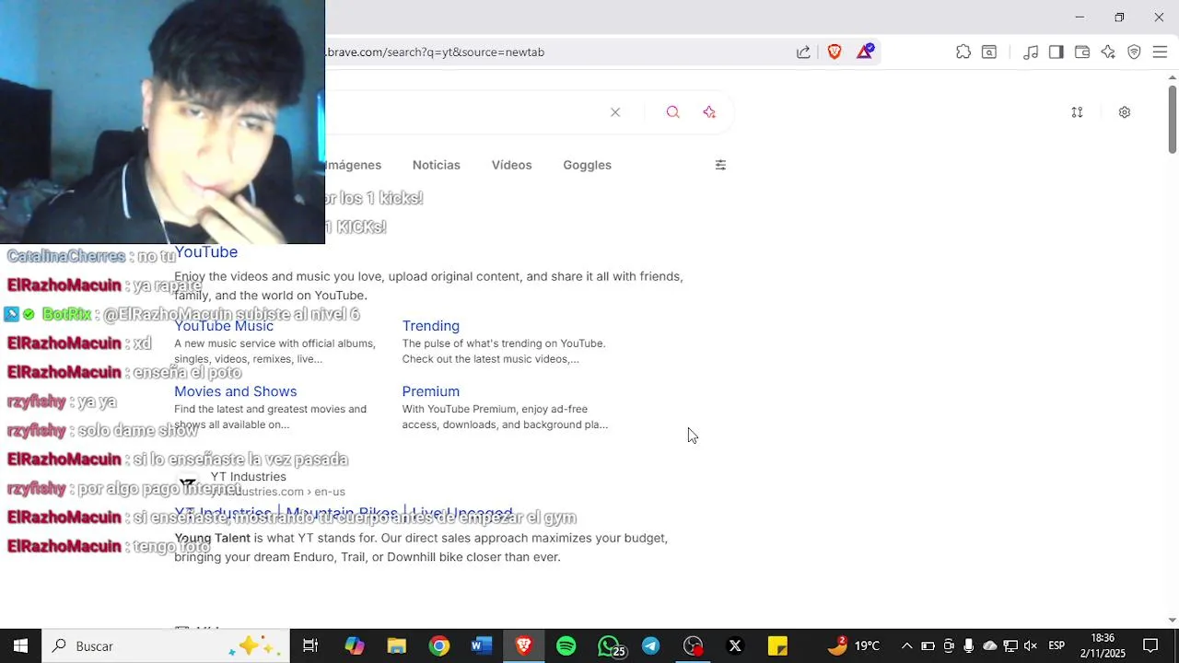Click the muted volume tray icon
Viewport: 1179px width, 663px height.
coord(1031,646)
